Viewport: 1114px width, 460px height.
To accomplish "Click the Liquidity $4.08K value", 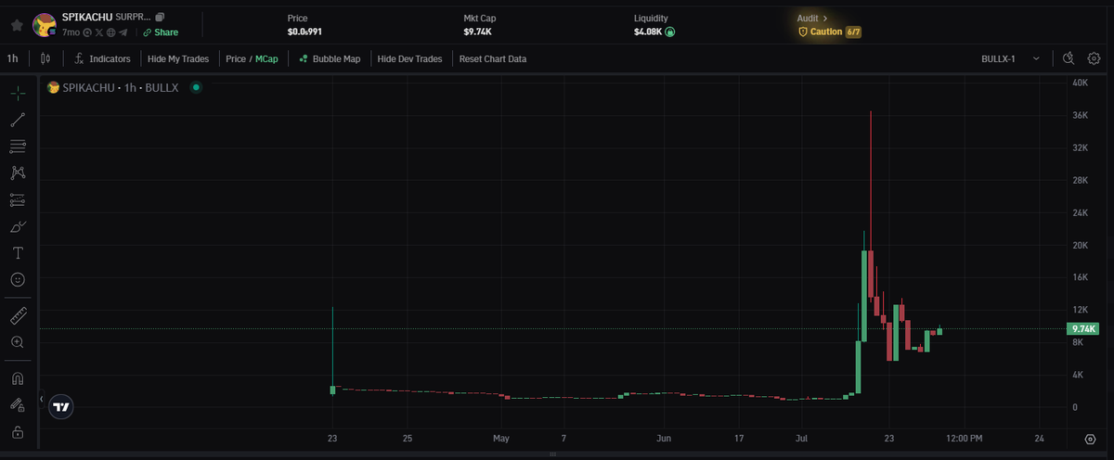I will pyautogui.click(x=648, y=32).
